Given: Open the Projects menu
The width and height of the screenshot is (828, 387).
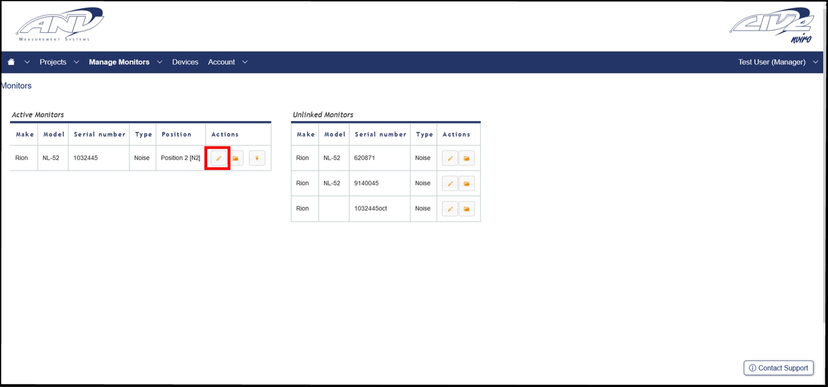Looking at the screenshot, I should pyautogui.click(x=53, y=62).
